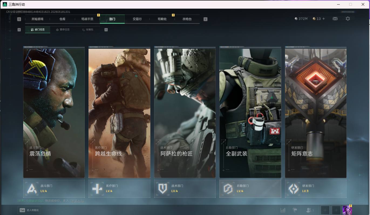Click the 战斗部门 emblem icon
370x215 pixels.
click(32, 189)
